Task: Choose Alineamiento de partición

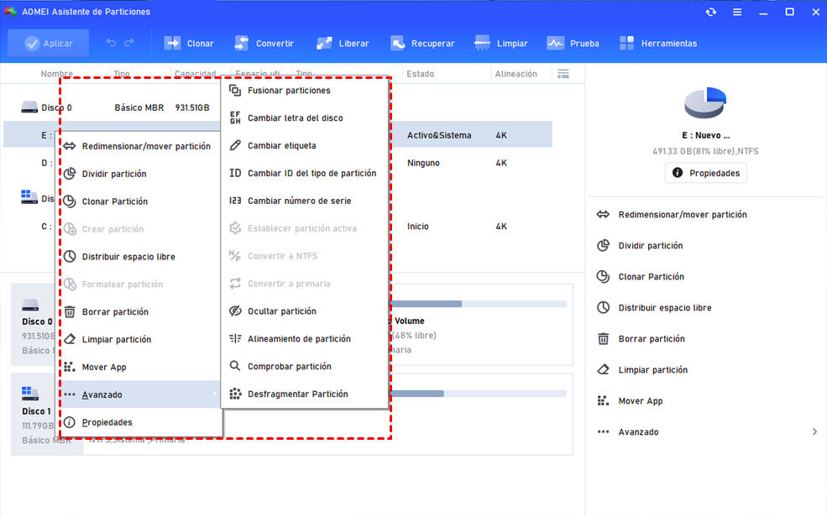Action: pos(305,339)
